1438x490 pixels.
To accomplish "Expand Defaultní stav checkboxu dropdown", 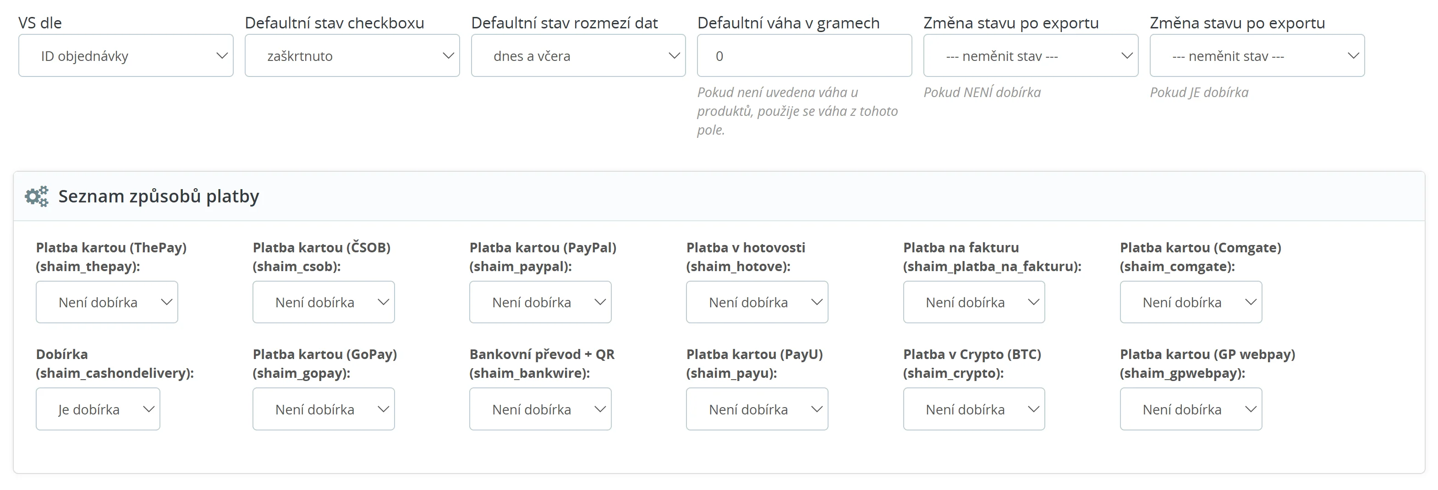I will pos(351,56).
